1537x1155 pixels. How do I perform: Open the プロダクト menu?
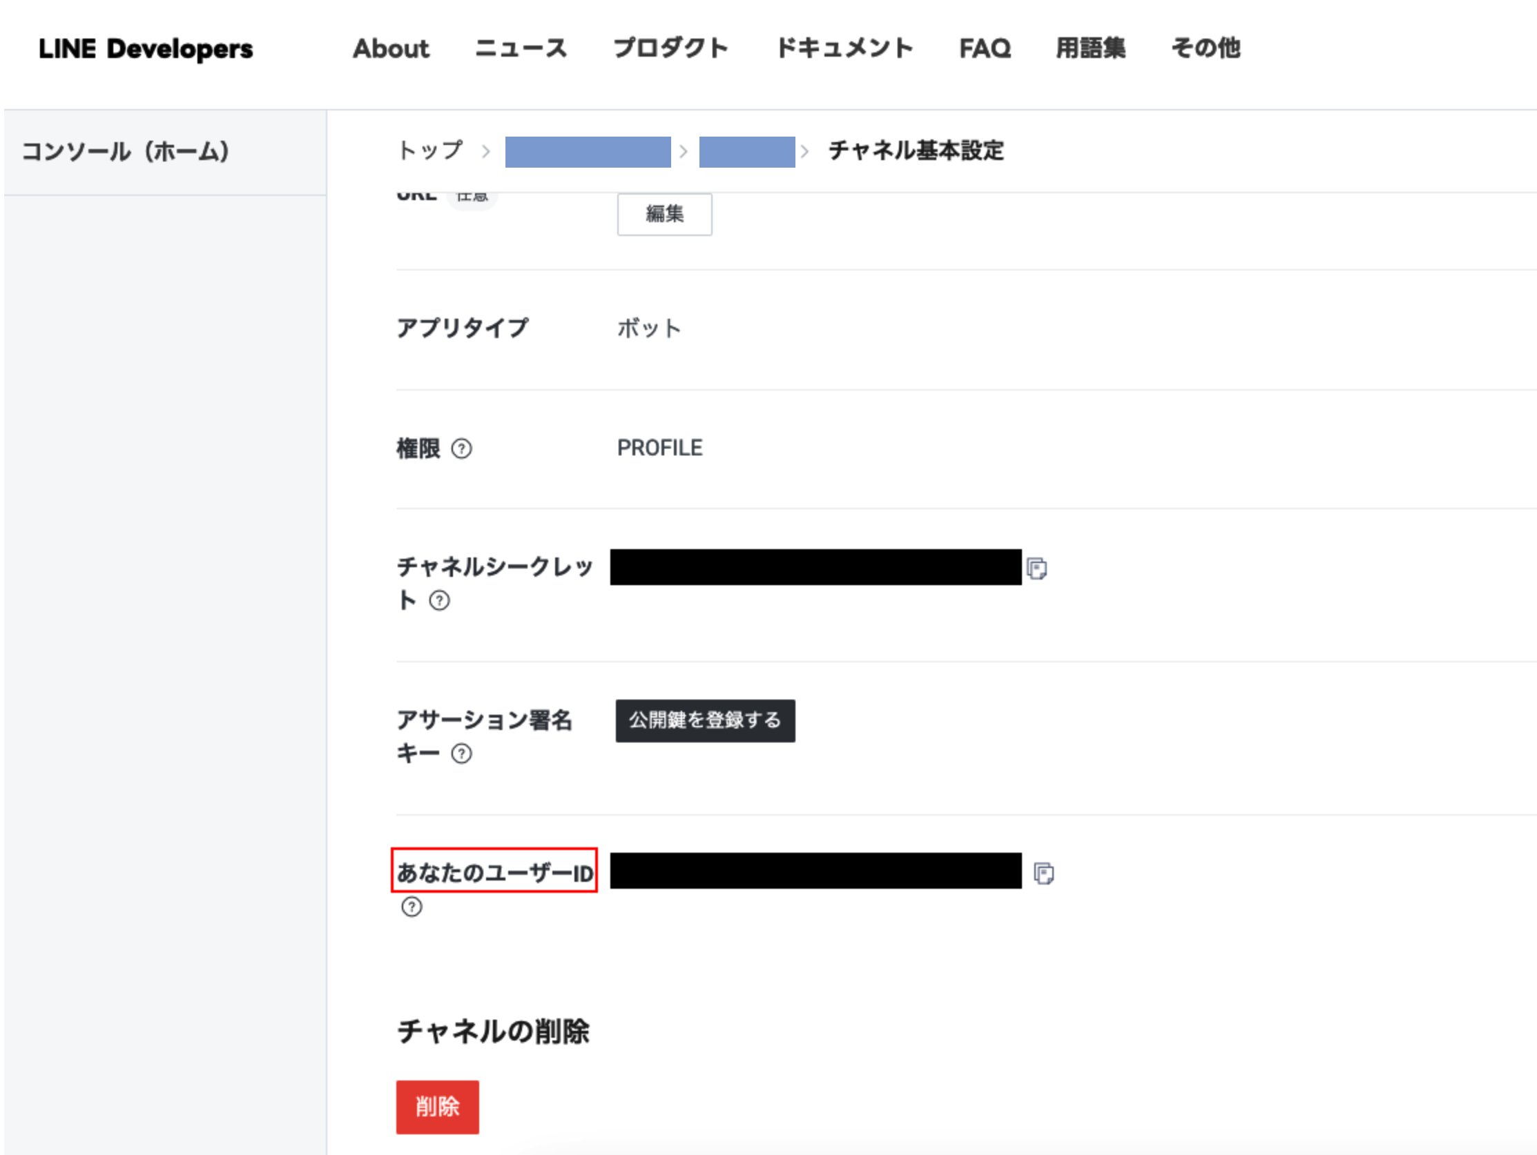(670, 48)
